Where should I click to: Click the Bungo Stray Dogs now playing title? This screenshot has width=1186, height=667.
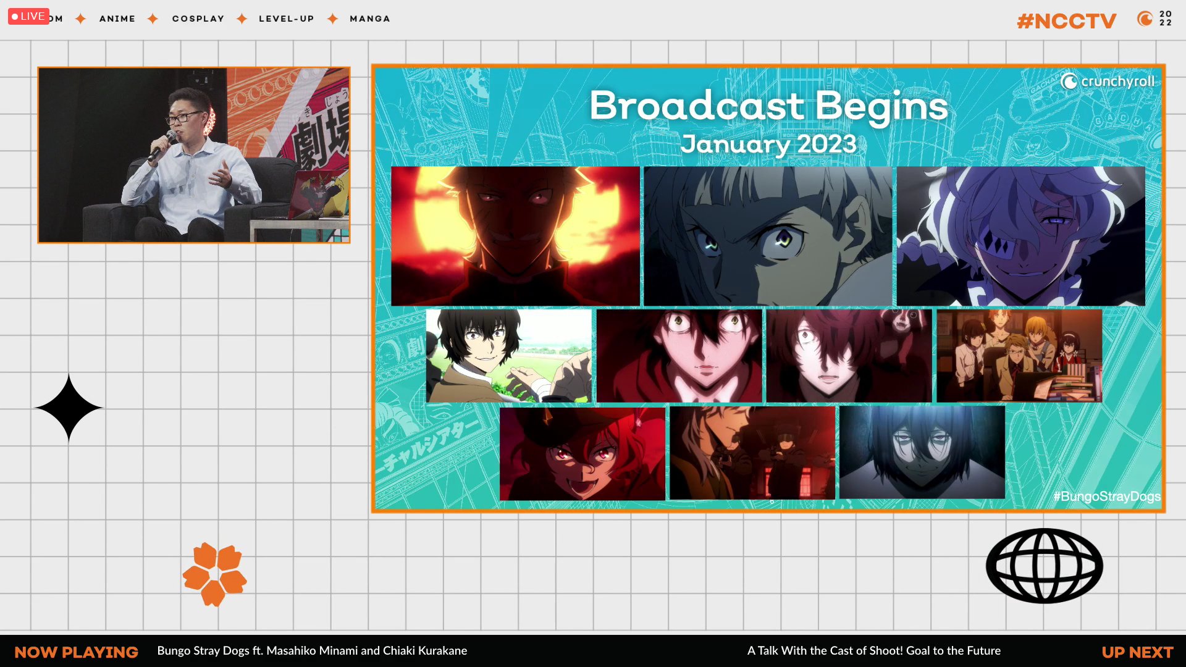click(312, 651)
